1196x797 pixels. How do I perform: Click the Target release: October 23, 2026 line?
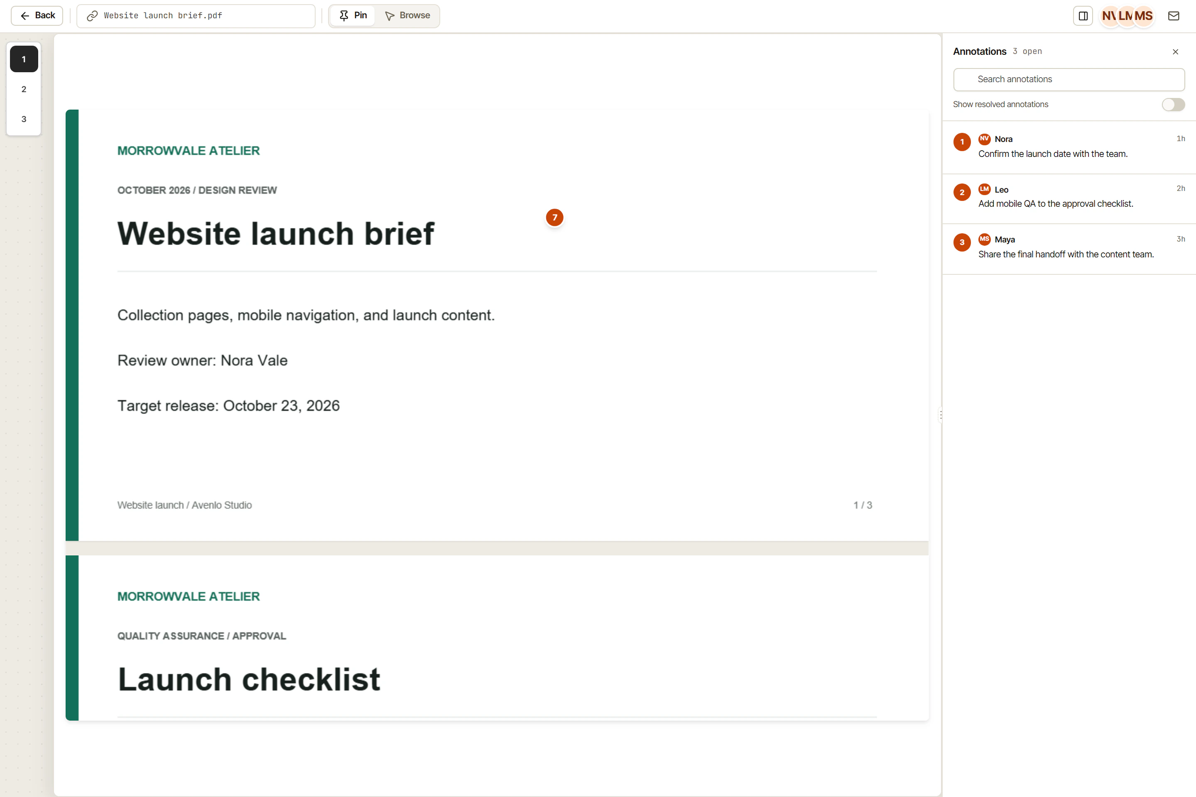228,406
